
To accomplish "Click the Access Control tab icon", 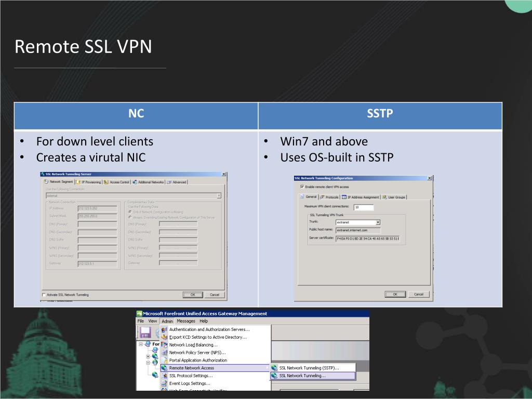I will (x=106, y=182).
